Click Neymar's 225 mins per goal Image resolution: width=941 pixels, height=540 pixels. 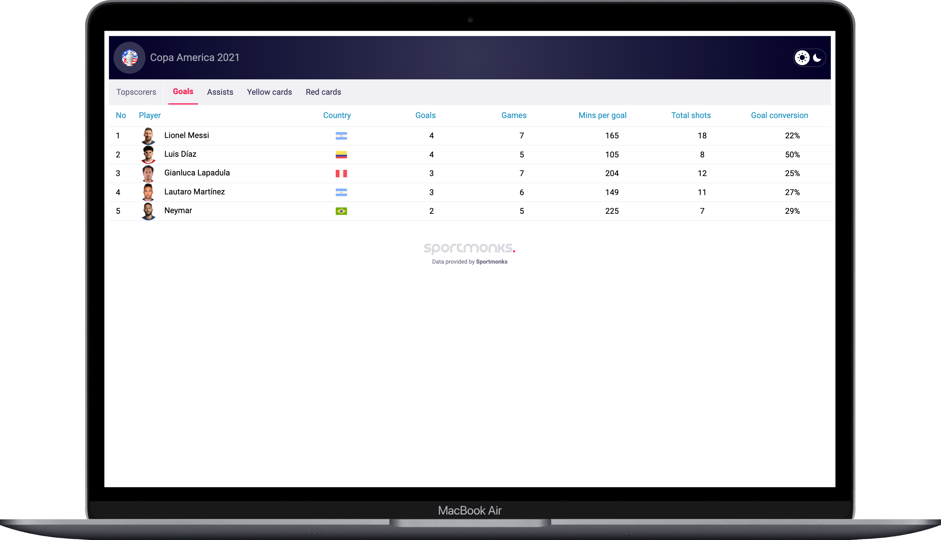tap(612, 211)
